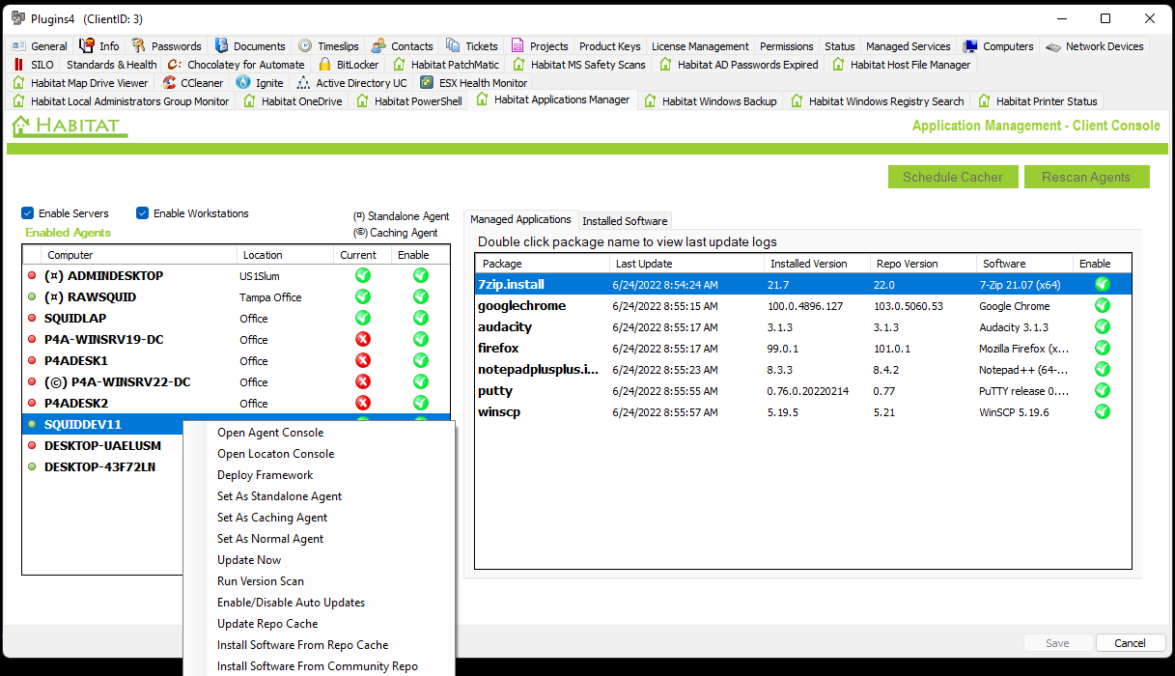Switch to the Installed Software tab

click(x=625, y=221)
